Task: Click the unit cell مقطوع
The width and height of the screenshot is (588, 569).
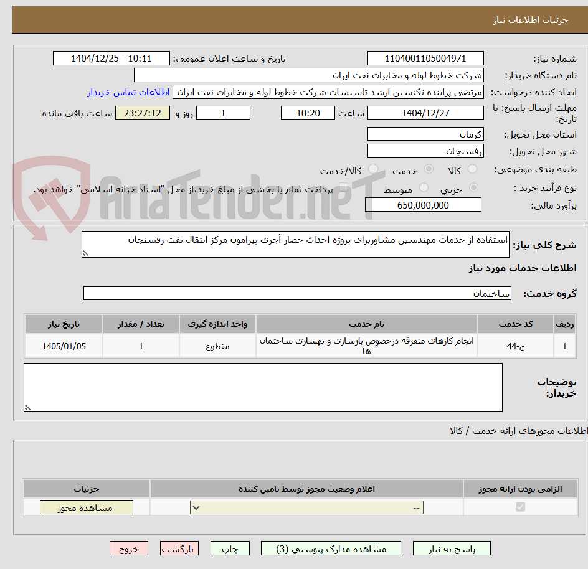Action: click(217, 346)
